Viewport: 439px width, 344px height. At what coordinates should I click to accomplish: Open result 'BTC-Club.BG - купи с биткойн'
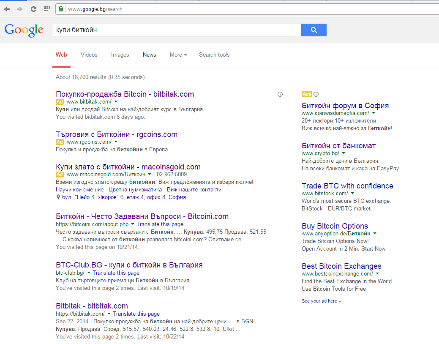point(129,265)
